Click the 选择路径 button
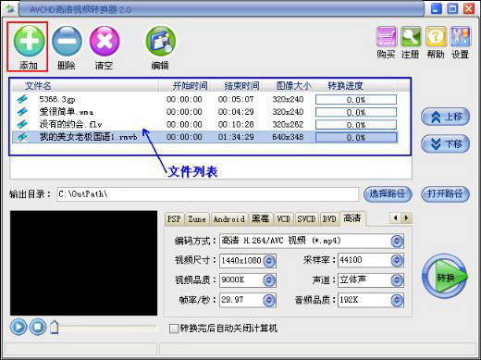This screenshot has height=360, width=481. pos(388,194)
